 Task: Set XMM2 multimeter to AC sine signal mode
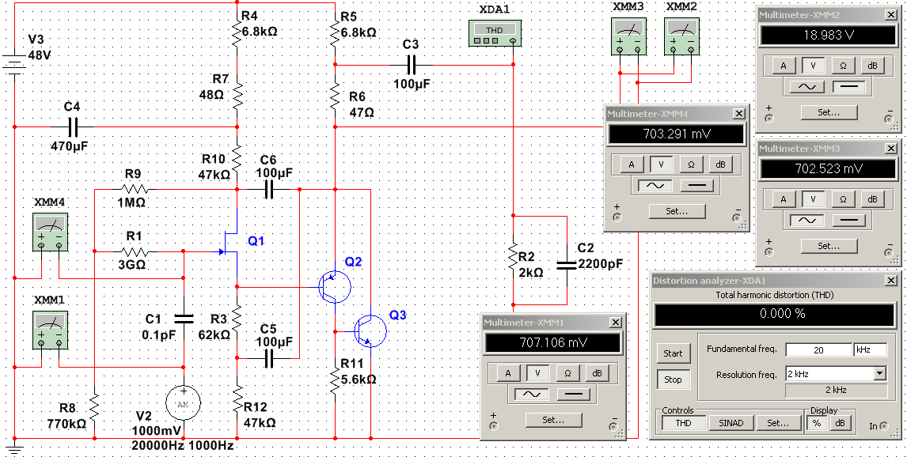[x=806, y=87]
